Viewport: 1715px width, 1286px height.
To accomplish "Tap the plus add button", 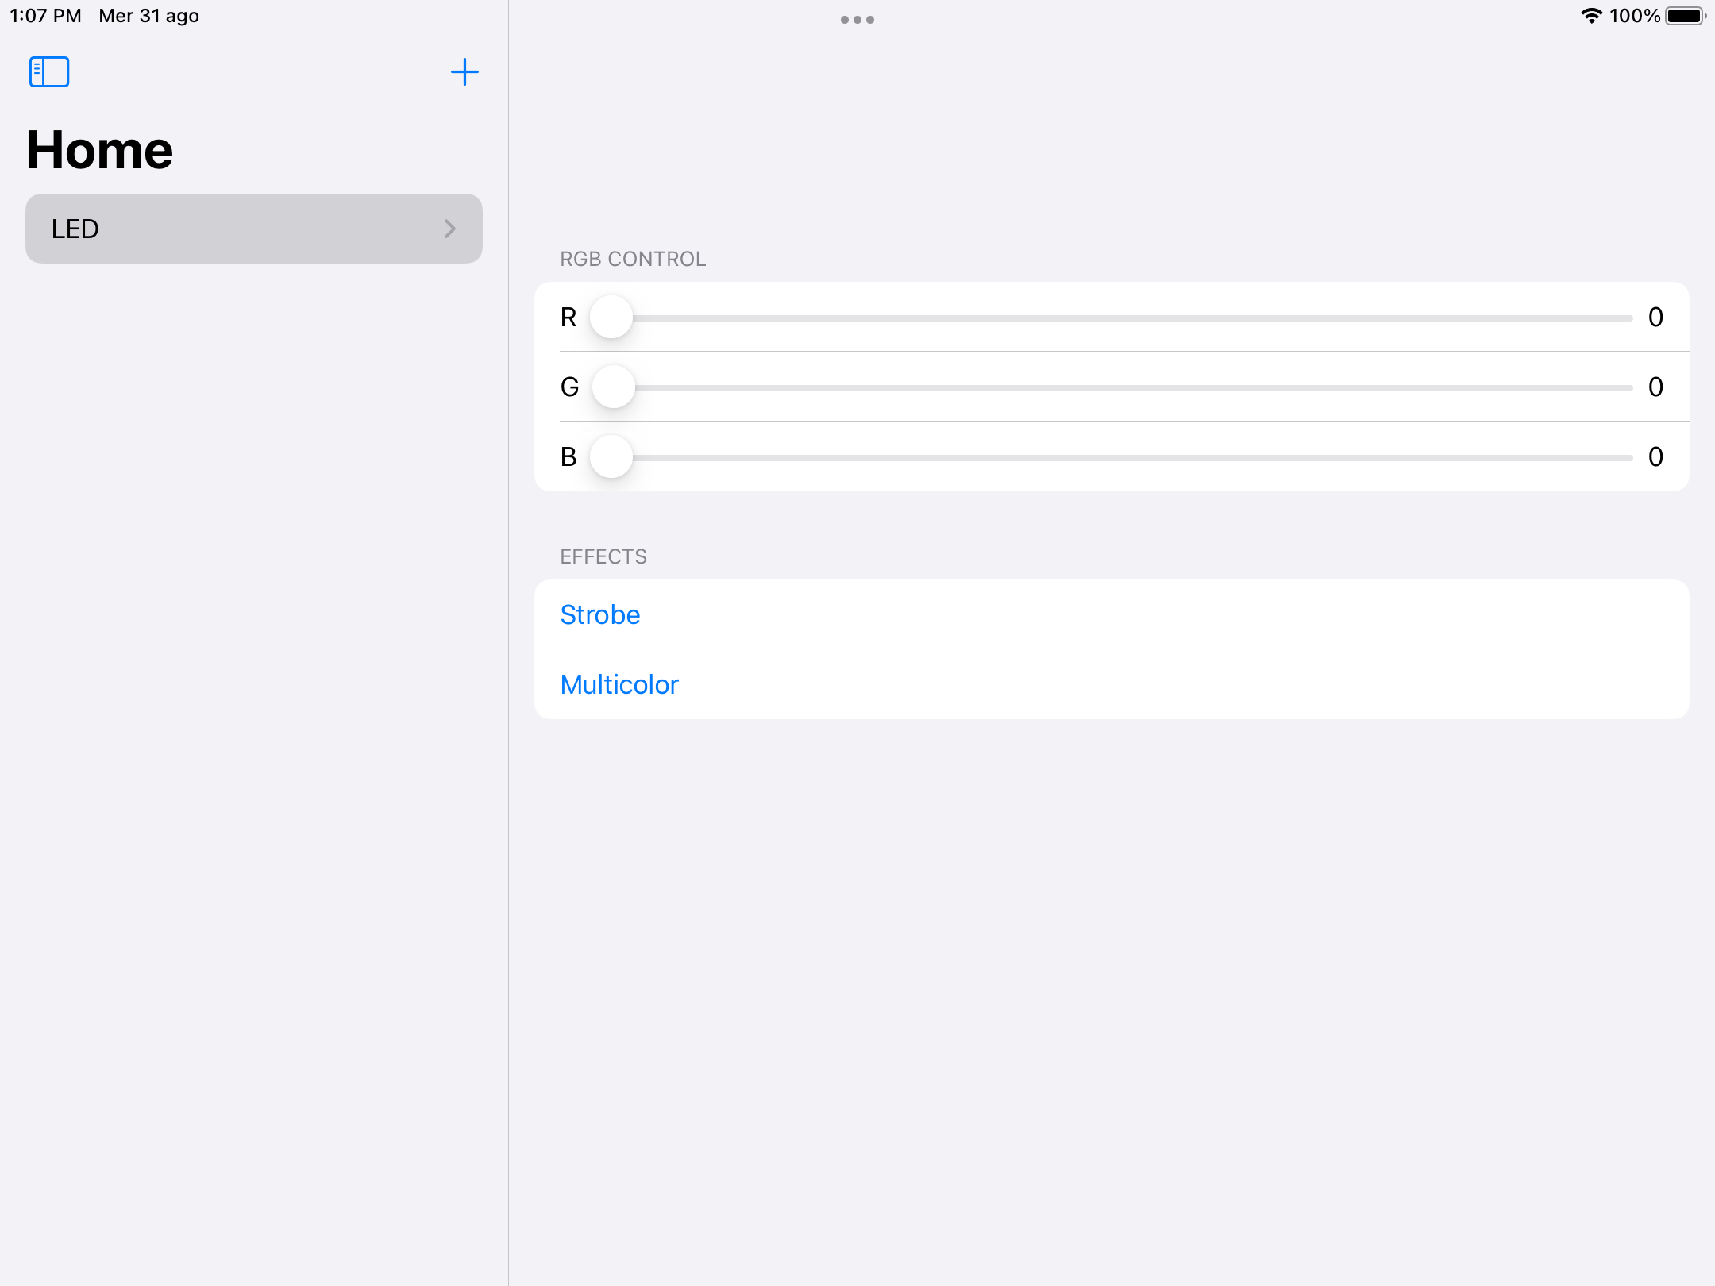I will point(464,72).
